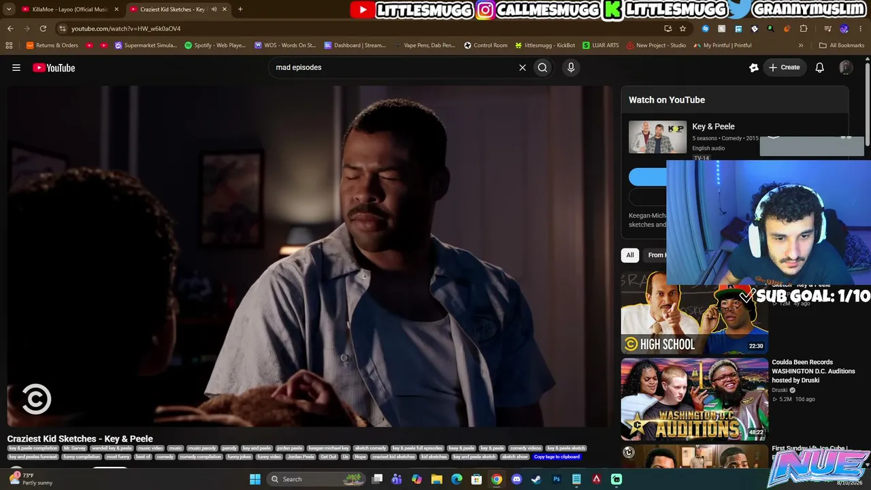Open the Washington D.C. Auditions thumbnail
Screen dimensions: 871x490
[x=694, y=399]
